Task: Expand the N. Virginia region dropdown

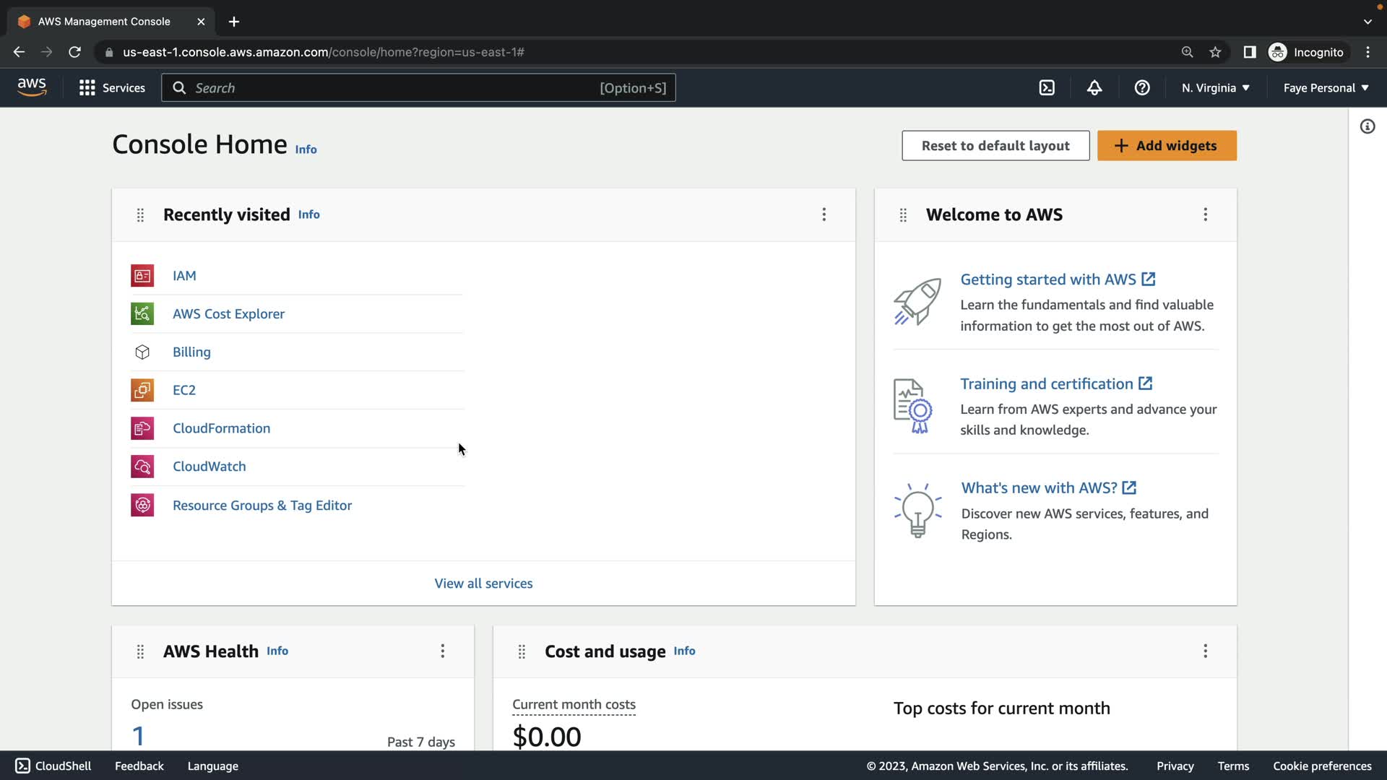Action: 1216,88
